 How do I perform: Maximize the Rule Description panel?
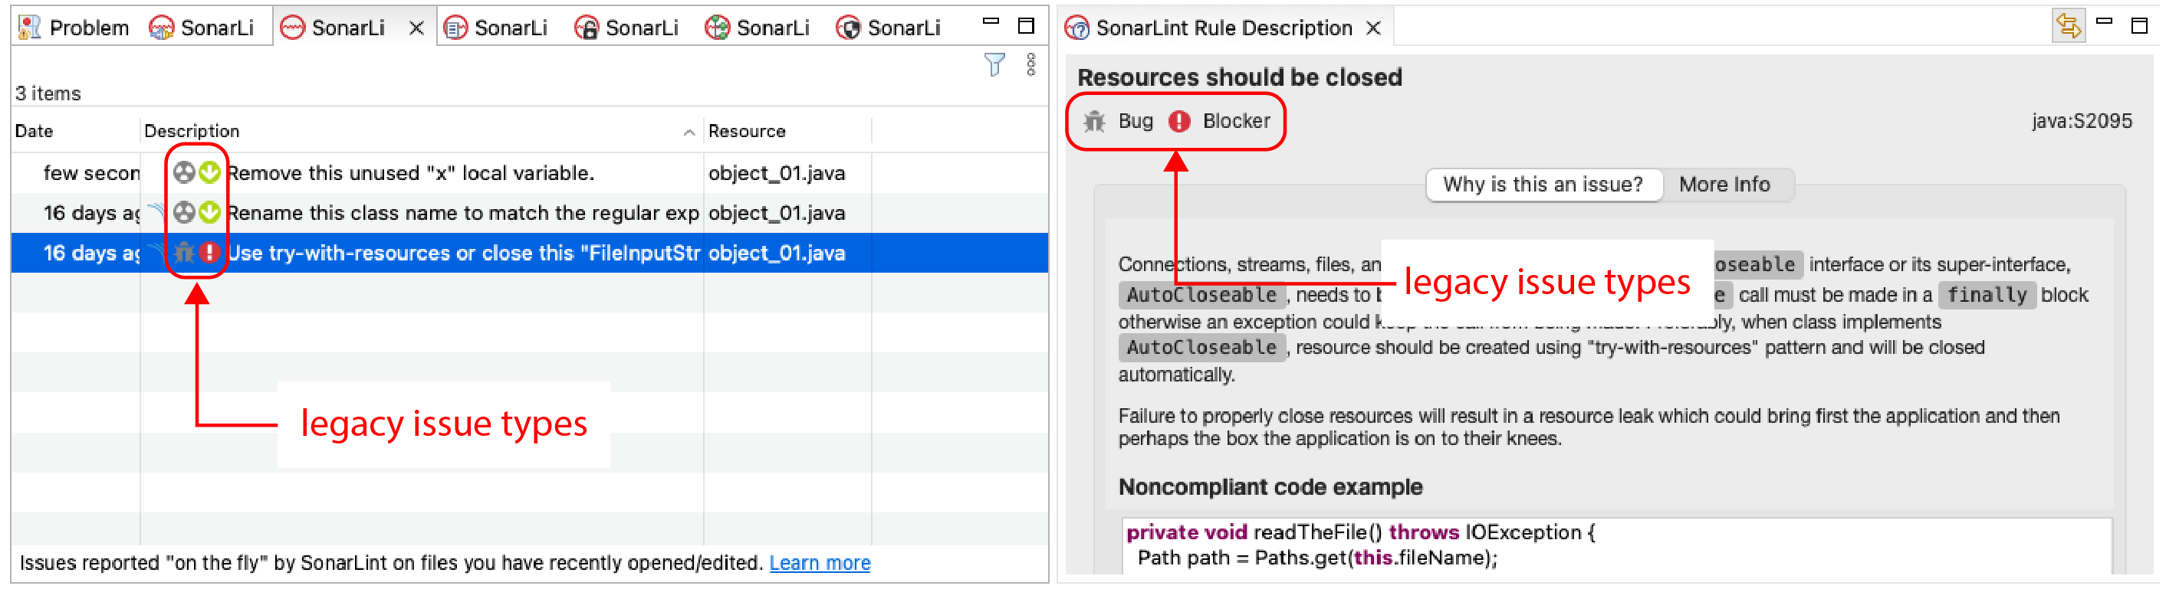coord(2139,26)
